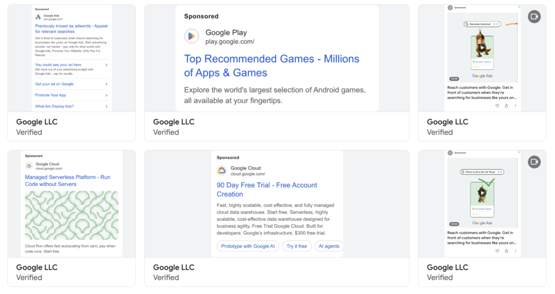Select the "AI agents" chip

coord(328,246)
